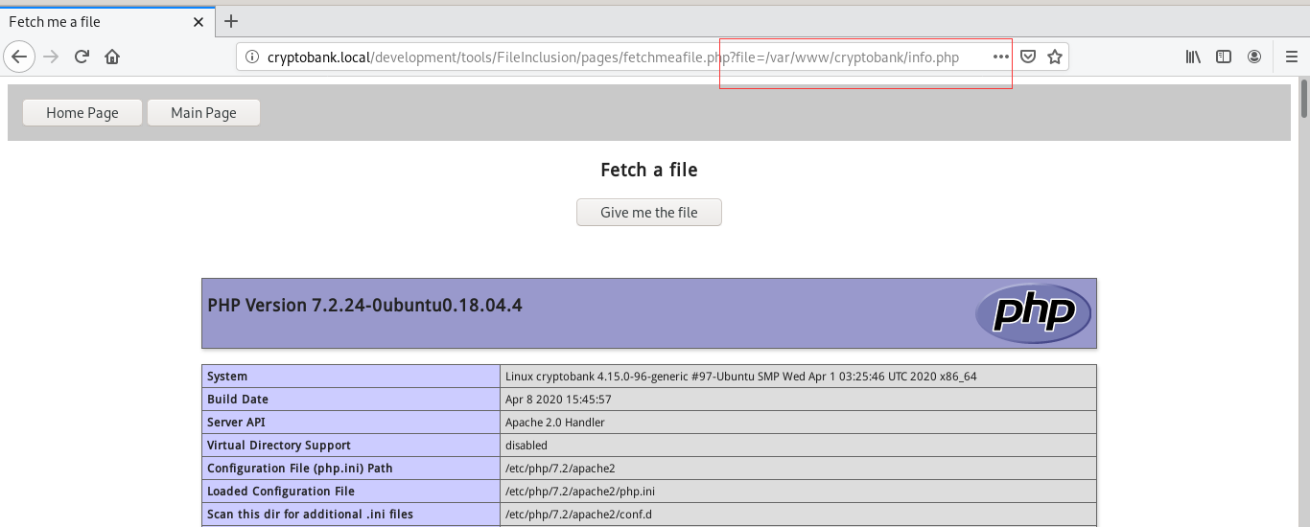
Task: Toggle the sidebar view icon
Action: (1224, 57)
